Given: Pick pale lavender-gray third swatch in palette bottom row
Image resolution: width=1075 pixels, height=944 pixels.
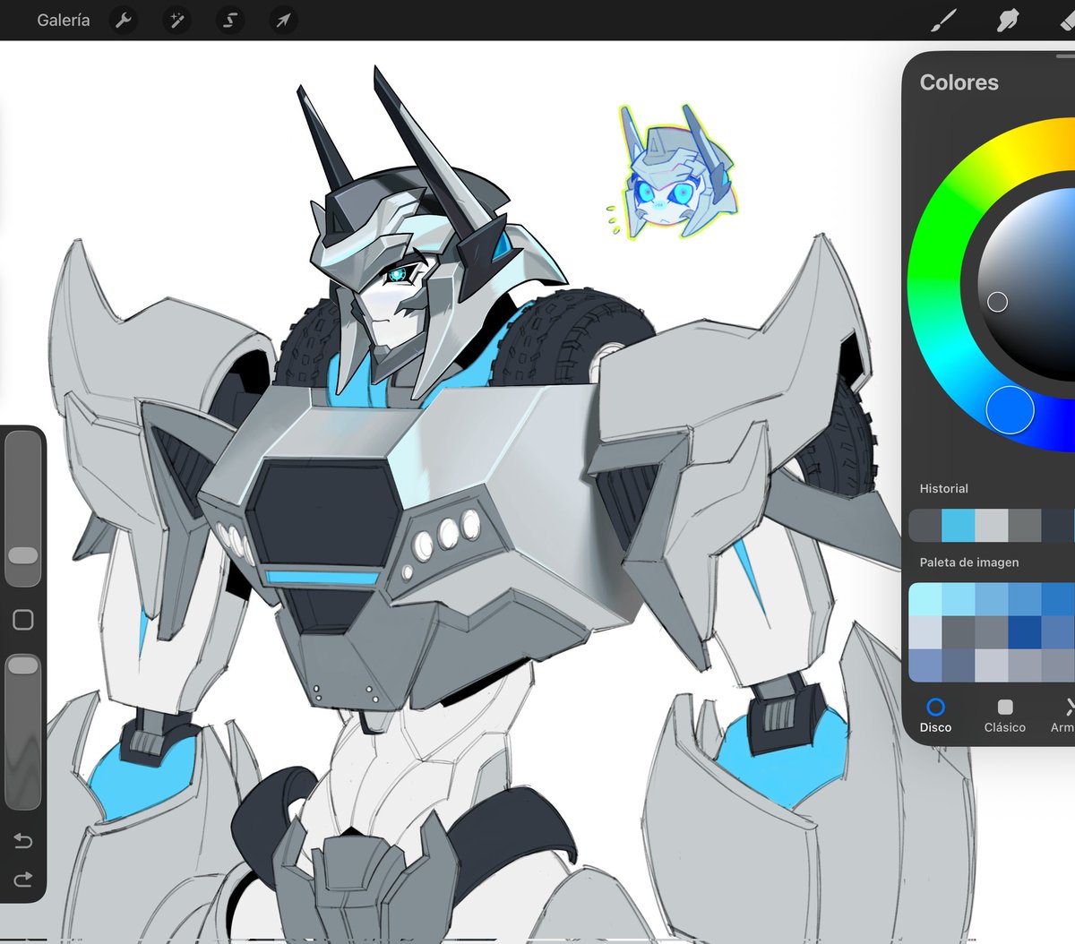Looking at the screenshot, I should (x=992, y=665).
